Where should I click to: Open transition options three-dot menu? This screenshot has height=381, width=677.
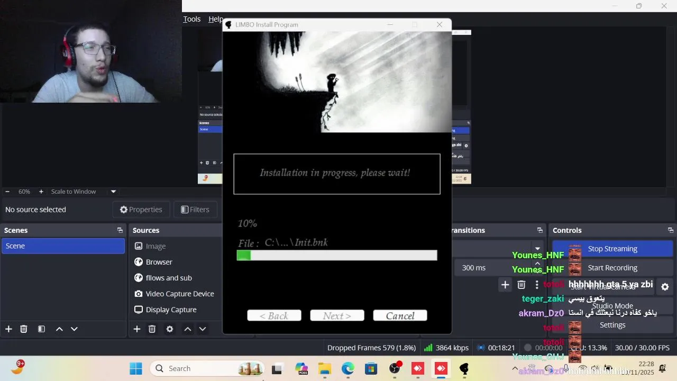[x=537, y=285]
